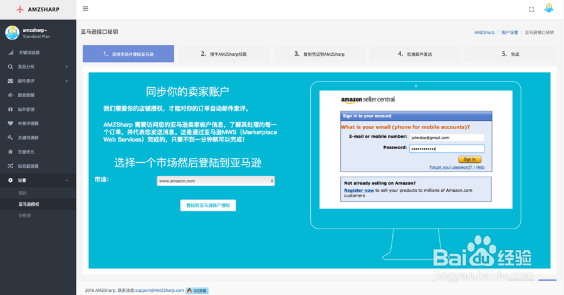This screenshot has height=295, width=564.
Task: Select step 3 复制凭证到AMZSharp tab
Action: tap(320, 54)
